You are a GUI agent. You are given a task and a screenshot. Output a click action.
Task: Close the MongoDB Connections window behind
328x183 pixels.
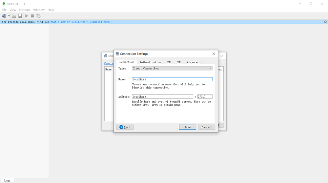tap(222, 56)
